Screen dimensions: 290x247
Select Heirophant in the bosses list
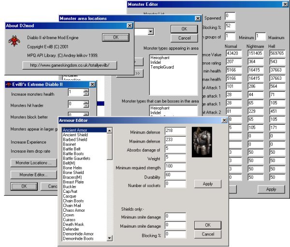coord(160,108)
